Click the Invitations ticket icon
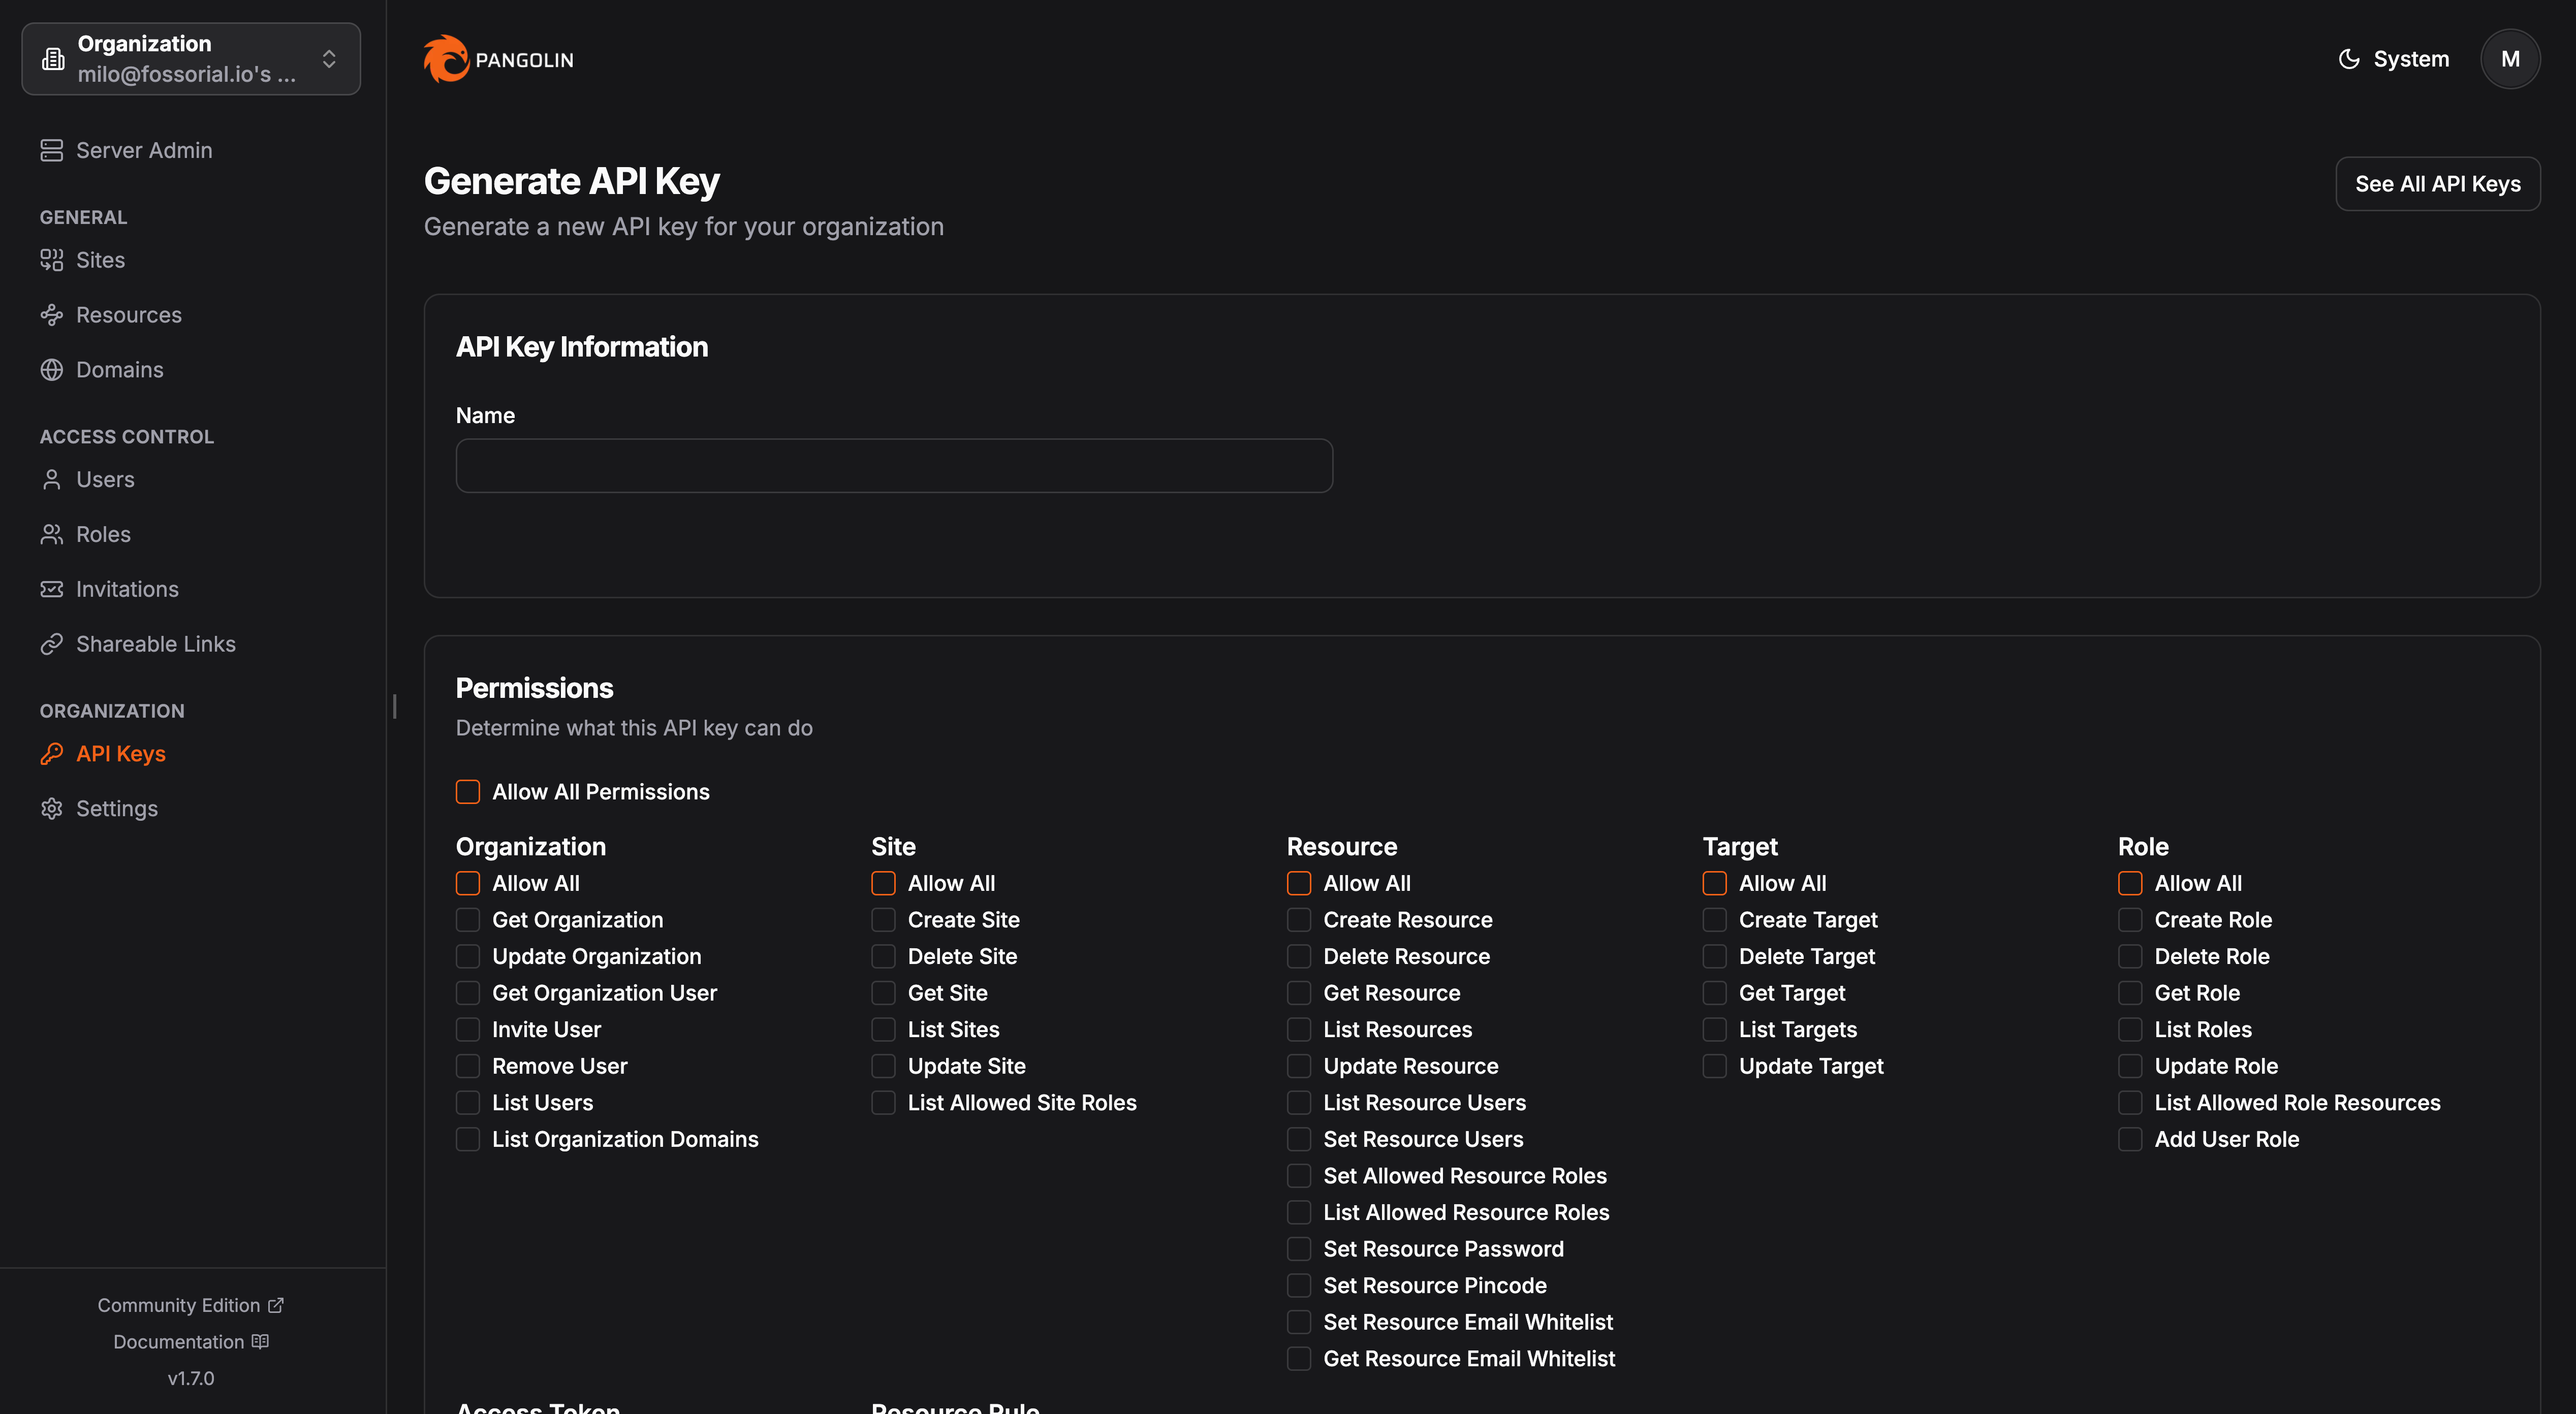2576x1414 pixels. (x=52, y=590)
